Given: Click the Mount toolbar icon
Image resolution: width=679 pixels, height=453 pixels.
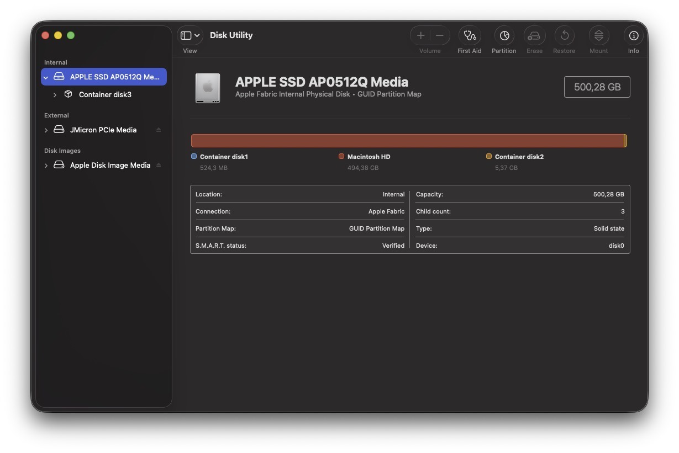Looking at the screenshot, I should point(599,35).
